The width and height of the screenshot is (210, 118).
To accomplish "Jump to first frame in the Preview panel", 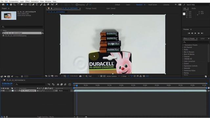I will coord(189,33).
